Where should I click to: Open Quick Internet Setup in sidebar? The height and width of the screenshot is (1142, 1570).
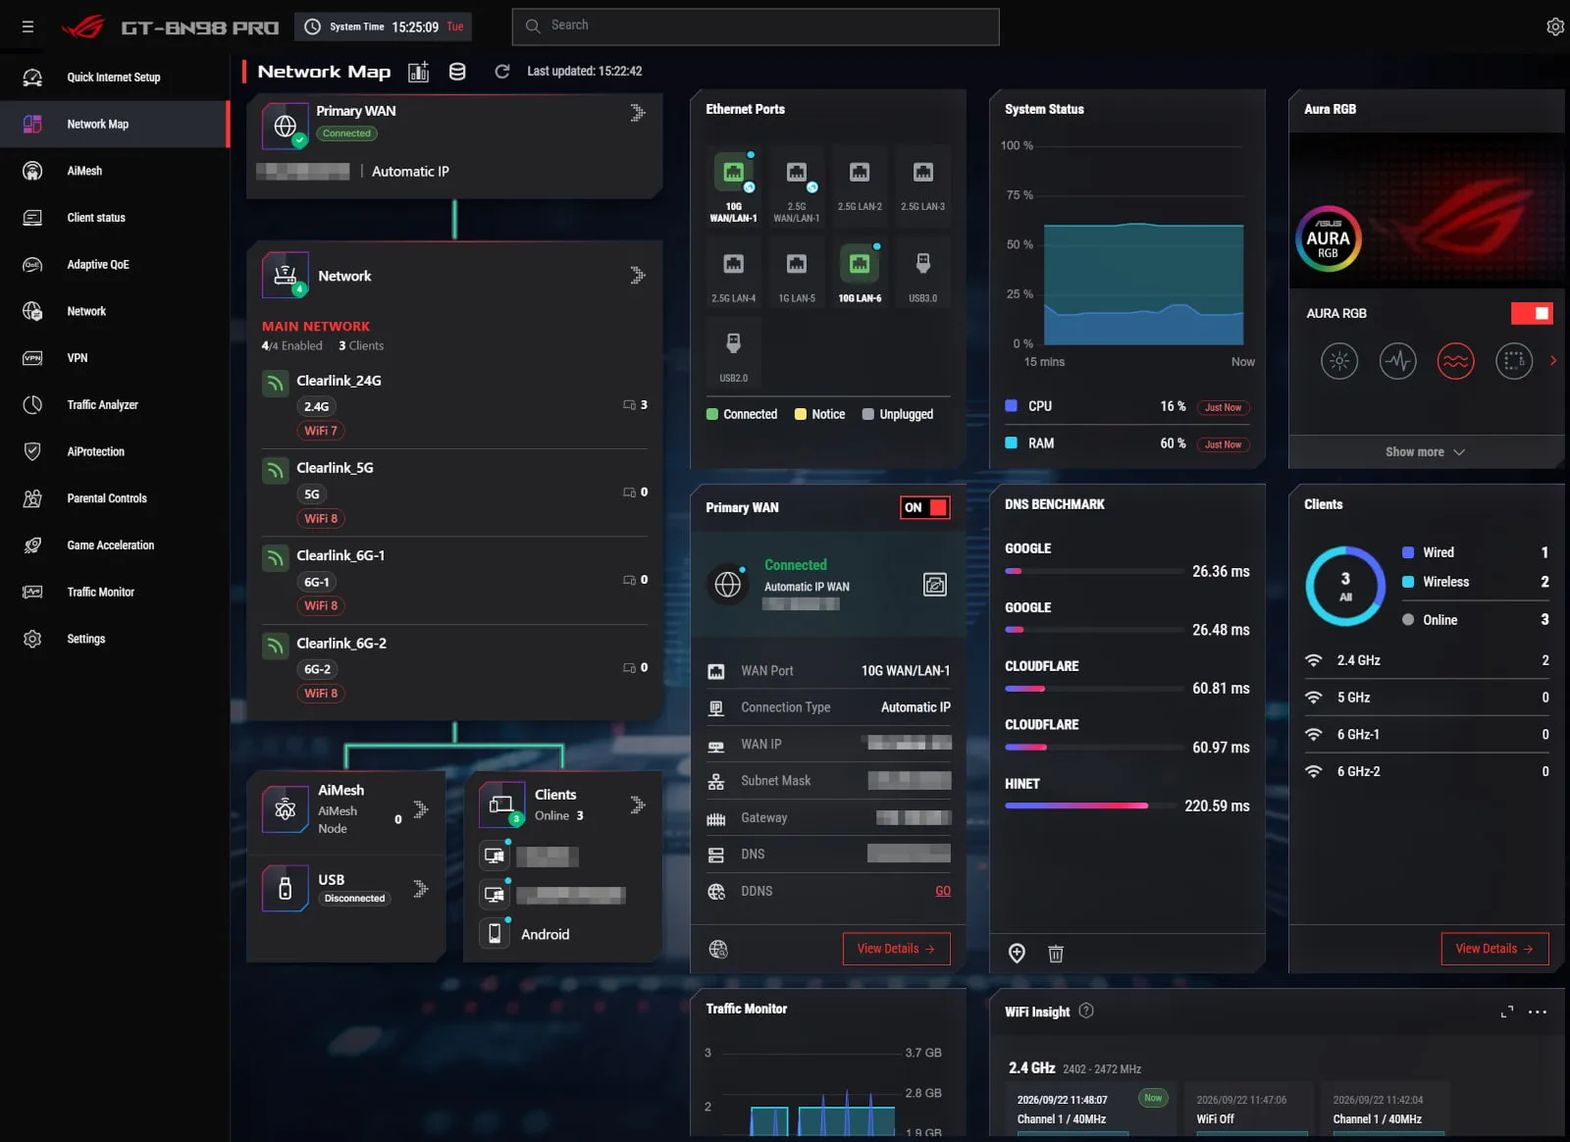[x=114, y=78]
